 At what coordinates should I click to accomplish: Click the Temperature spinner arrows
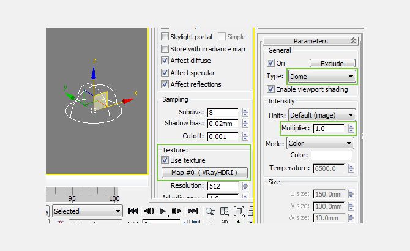[351, 168]
